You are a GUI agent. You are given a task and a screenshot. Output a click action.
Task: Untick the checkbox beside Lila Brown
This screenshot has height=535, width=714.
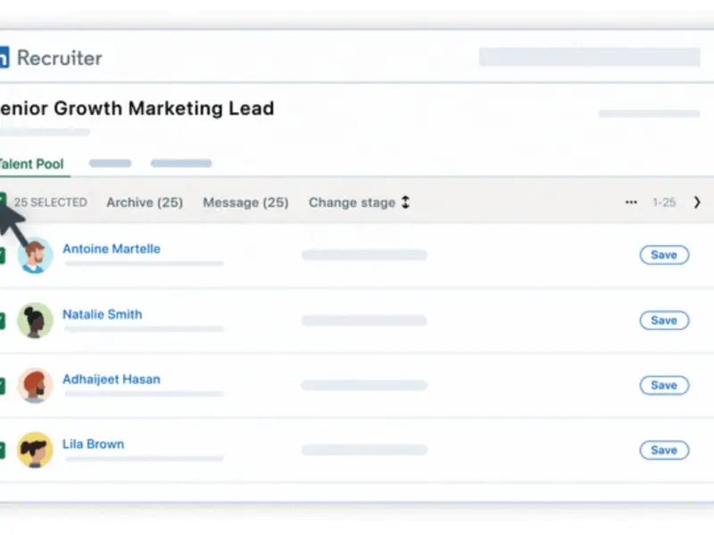point(3,451)
